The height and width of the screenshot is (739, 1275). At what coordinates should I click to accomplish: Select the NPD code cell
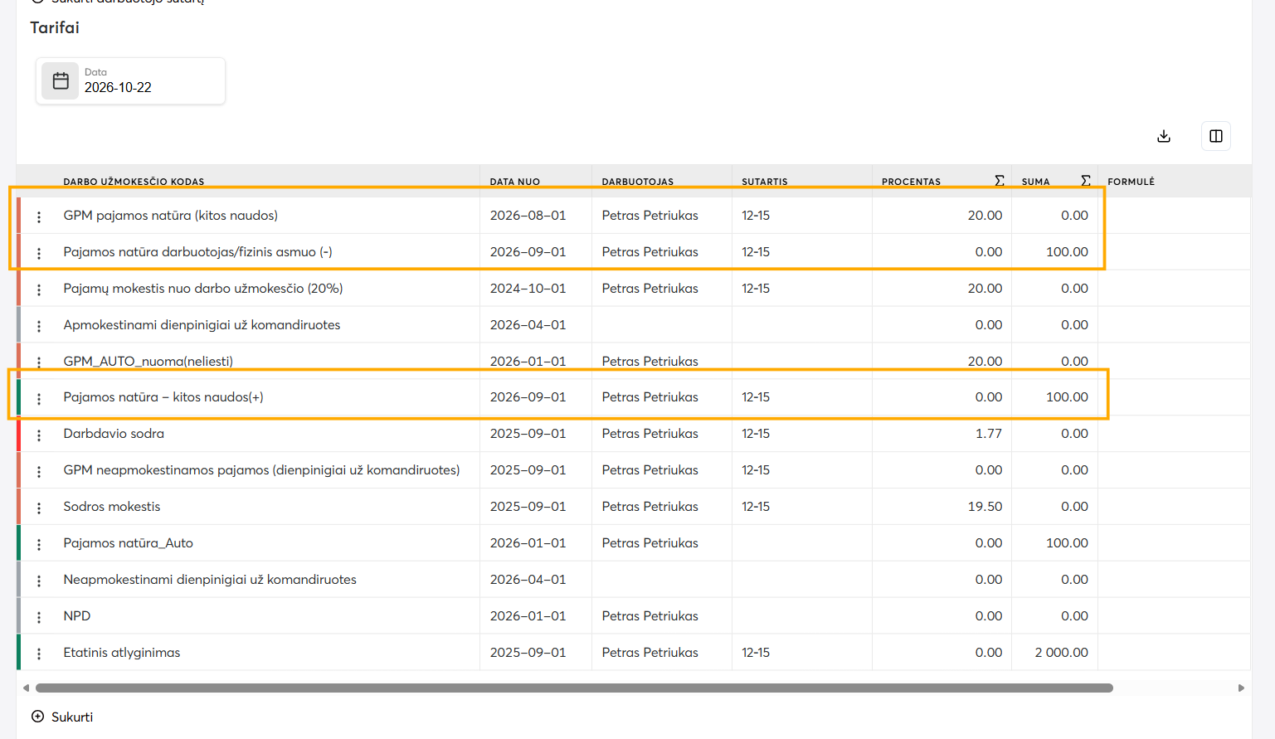pos(77,615)
